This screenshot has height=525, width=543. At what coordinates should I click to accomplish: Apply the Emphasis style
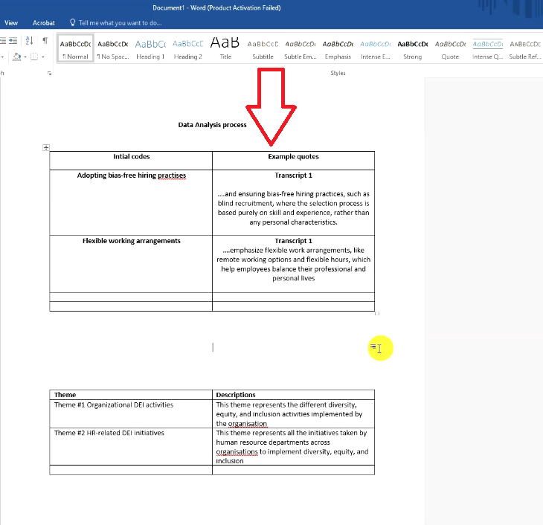coord(338,48)
